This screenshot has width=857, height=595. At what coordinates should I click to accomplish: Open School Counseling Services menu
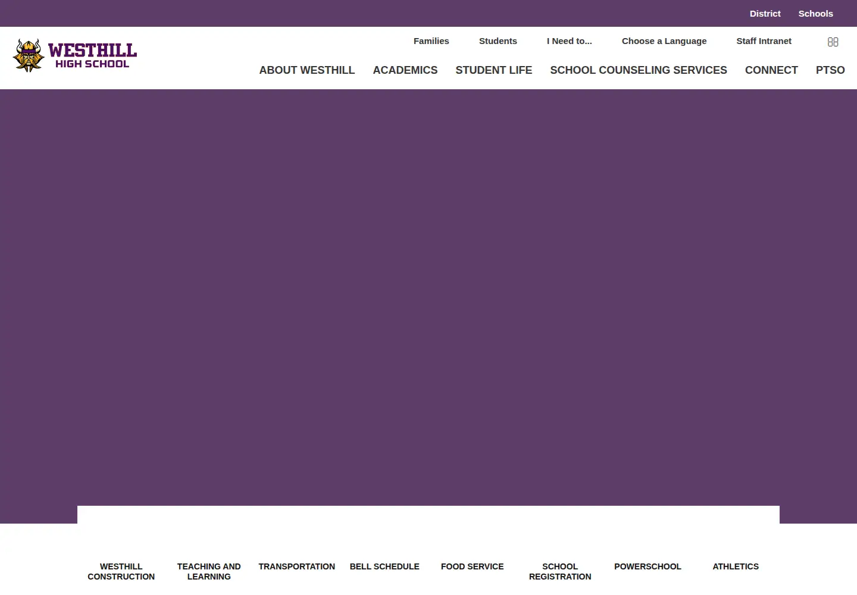(639, 70)
